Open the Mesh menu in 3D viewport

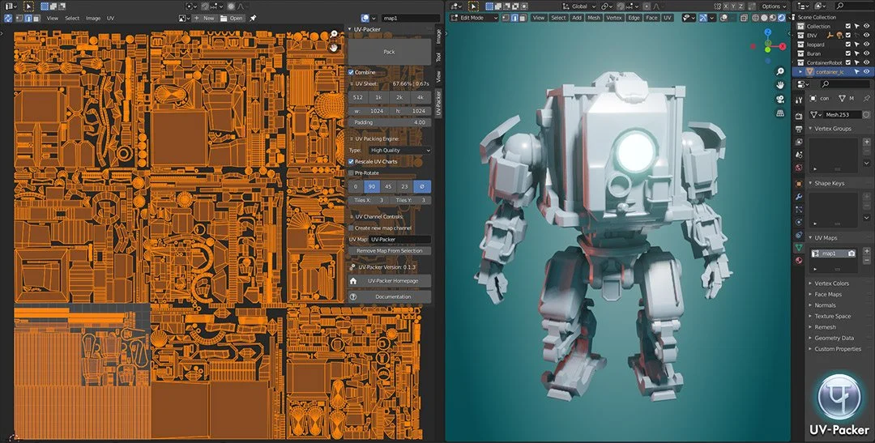[594, 17]
